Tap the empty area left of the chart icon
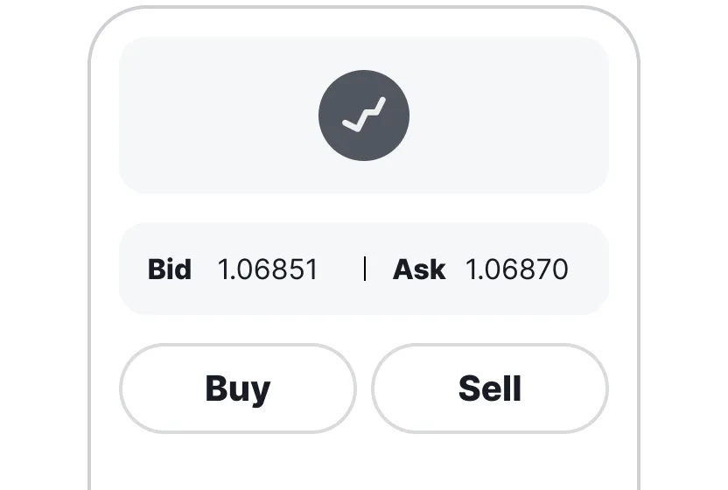Screen dimensions: 728x490 click(x=219, y=115)
